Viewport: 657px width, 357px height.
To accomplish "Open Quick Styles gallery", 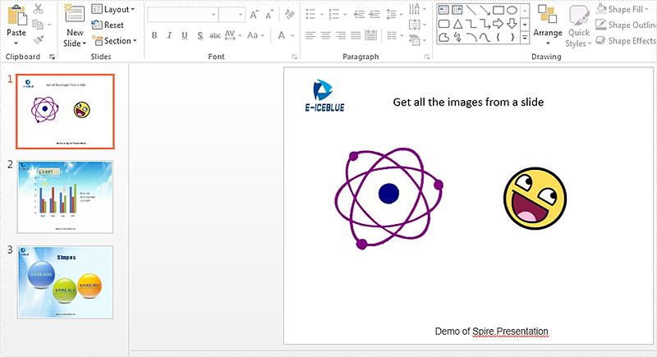I will 579,26.
